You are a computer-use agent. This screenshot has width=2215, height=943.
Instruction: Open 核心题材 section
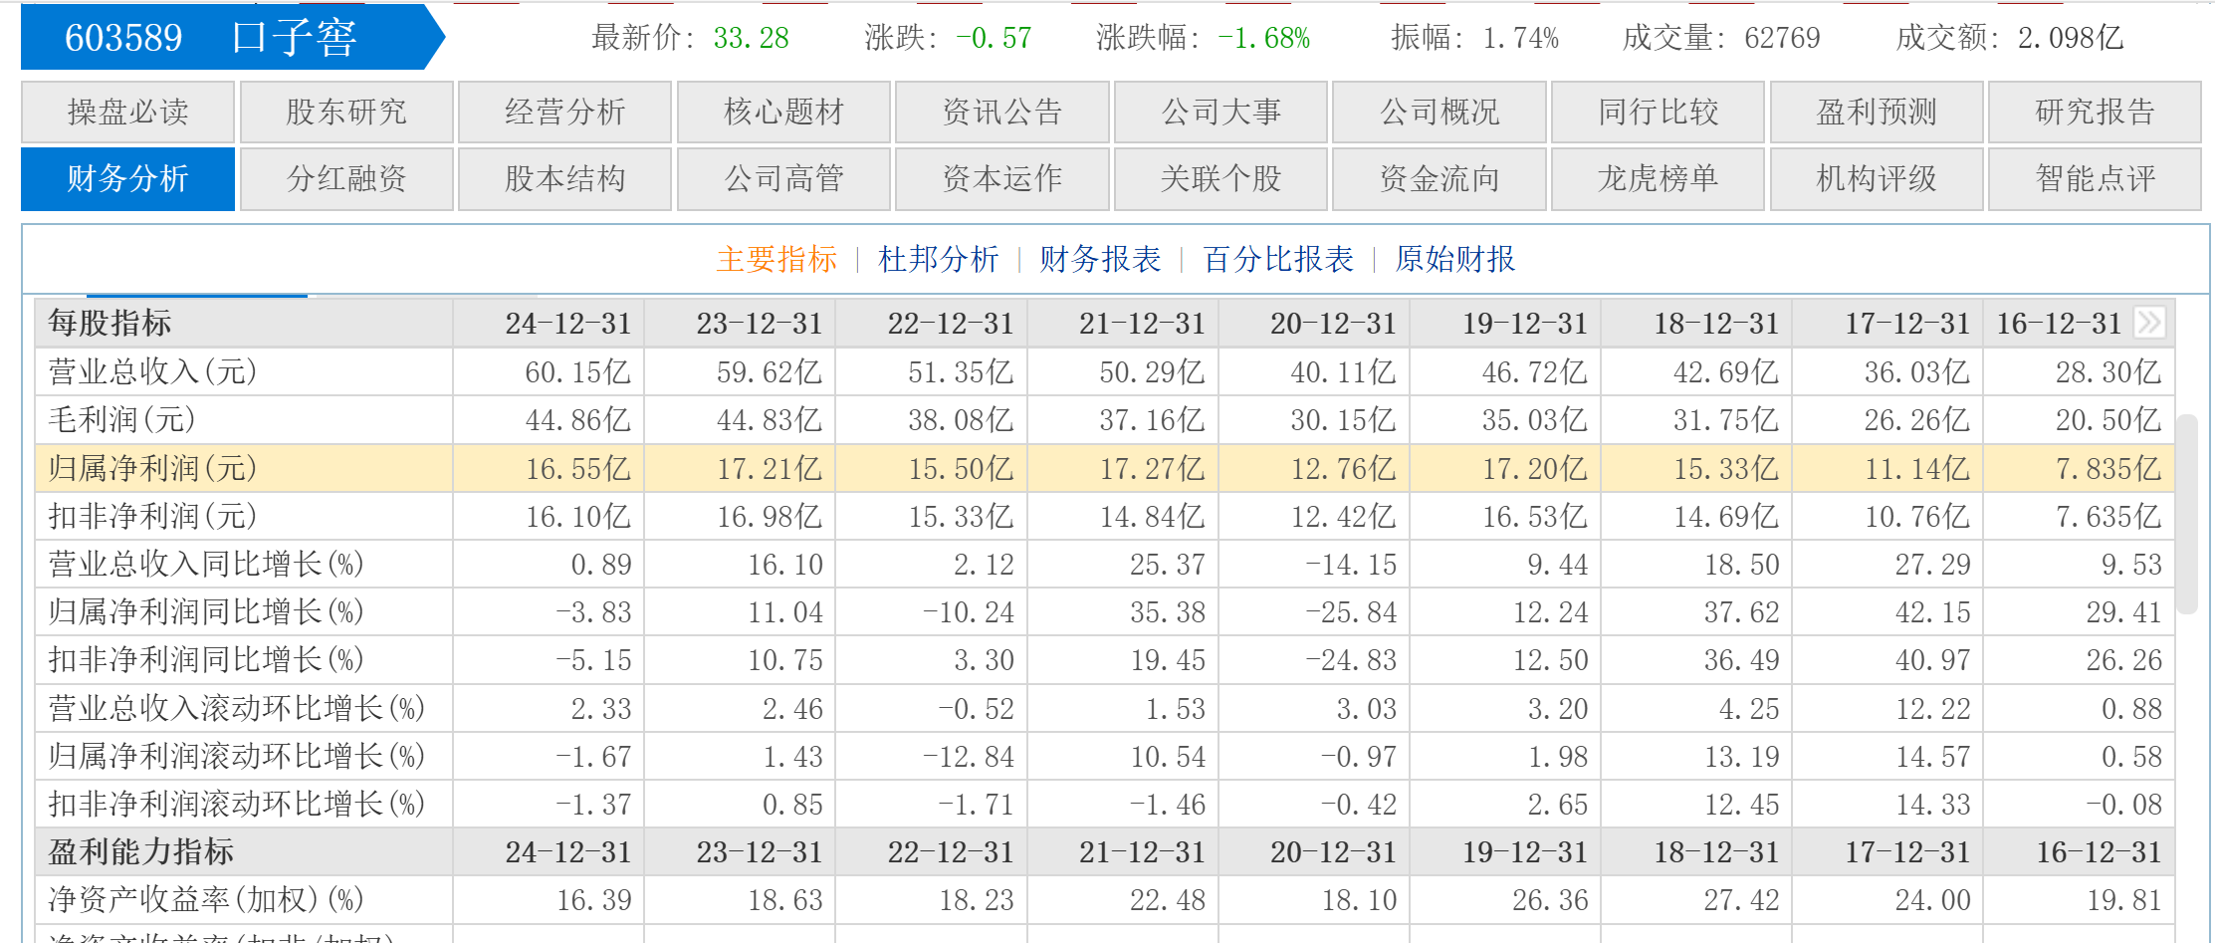[x=783, y=112]
